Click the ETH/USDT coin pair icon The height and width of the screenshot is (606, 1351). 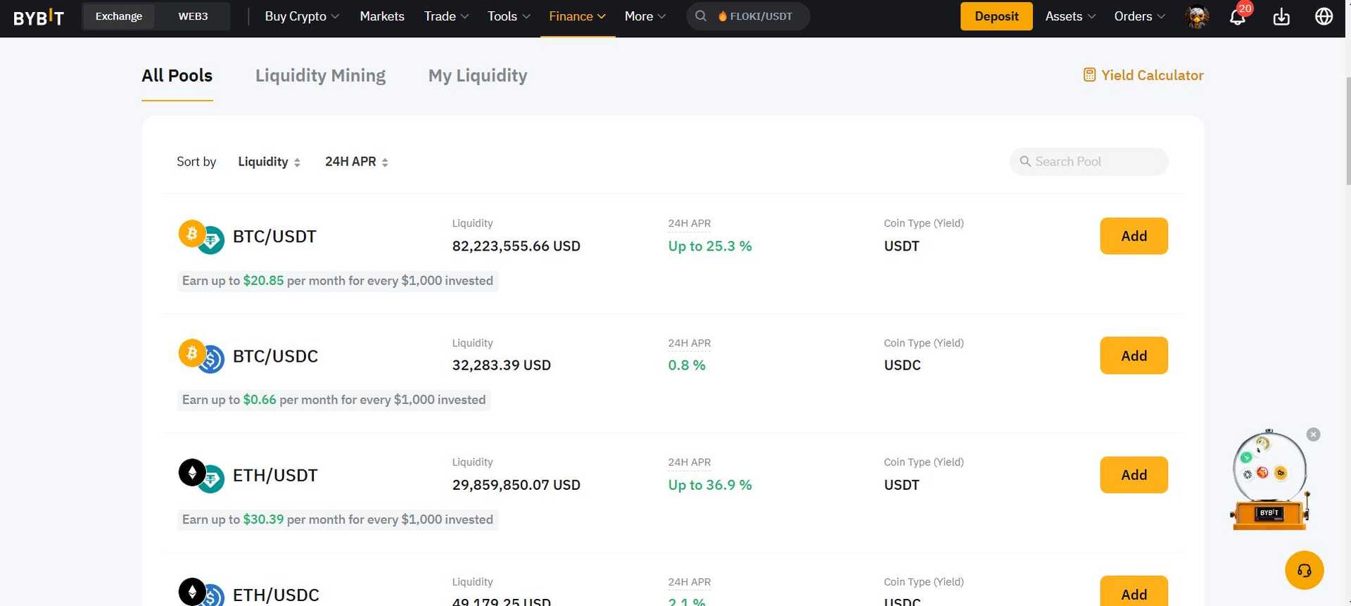click(201, 476)
